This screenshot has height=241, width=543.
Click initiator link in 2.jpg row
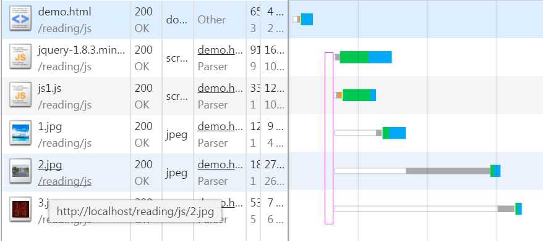(x=220, y=165)
